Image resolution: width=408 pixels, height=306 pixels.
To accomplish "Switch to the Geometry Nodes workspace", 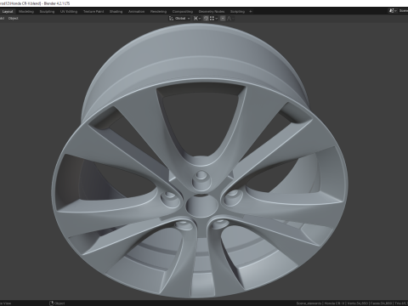I will point(212,12).
